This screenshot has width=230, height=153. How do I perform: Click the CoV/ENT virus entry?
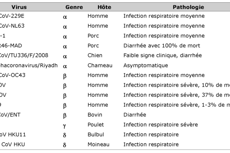click(10, 115)
